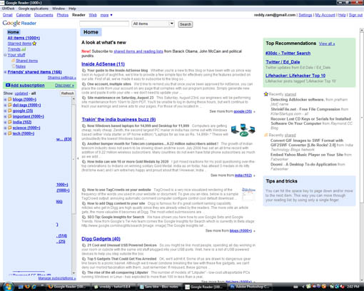Click the feed icon by Recently shared
The width and height of the screenshot is (364, 291).
point(266,135)
